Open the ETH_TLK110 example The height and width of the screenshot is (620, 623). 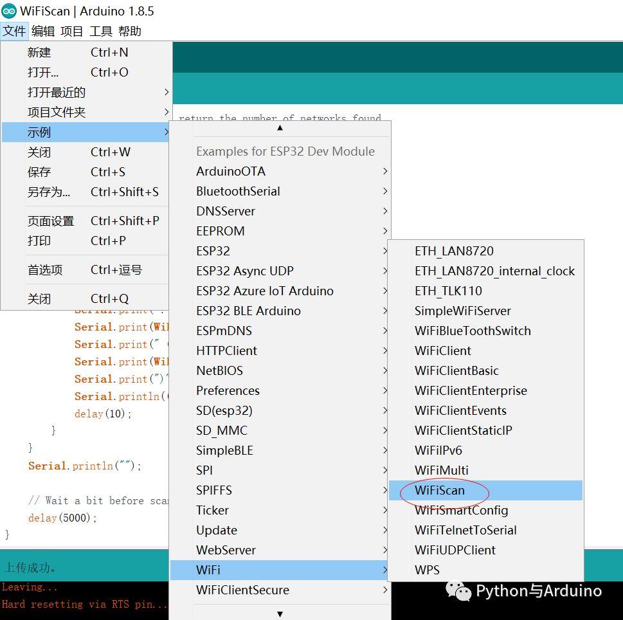pyautogui.click(x=485, y=291)
